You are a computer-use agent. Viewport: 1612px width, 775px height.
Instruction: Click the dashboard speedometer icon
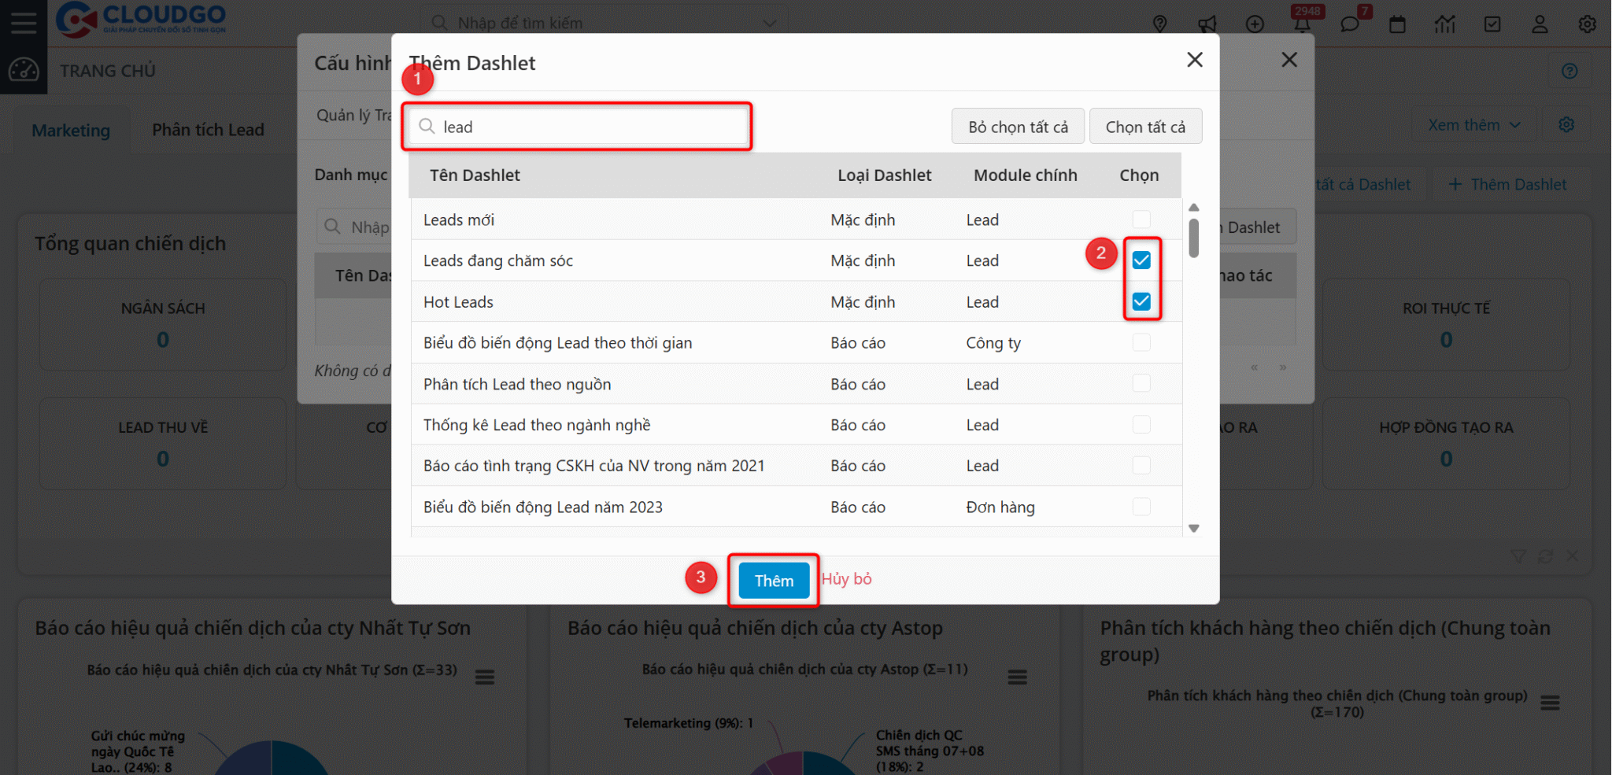(24, 70)
